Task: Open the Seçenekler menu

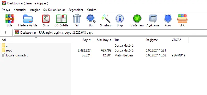Action: (x=76, y=10)
